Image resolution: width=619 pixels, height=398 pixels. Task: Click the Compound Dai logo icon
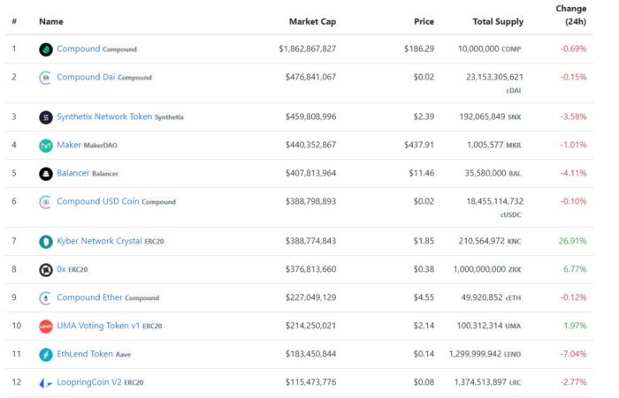(x=46, y=78)
